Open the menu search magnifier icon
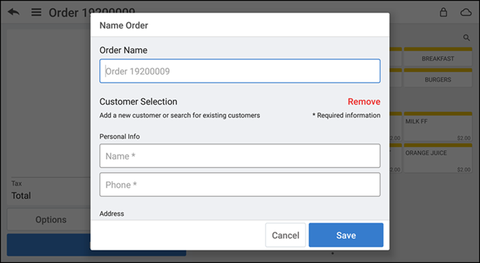 (x=466, y=38)
